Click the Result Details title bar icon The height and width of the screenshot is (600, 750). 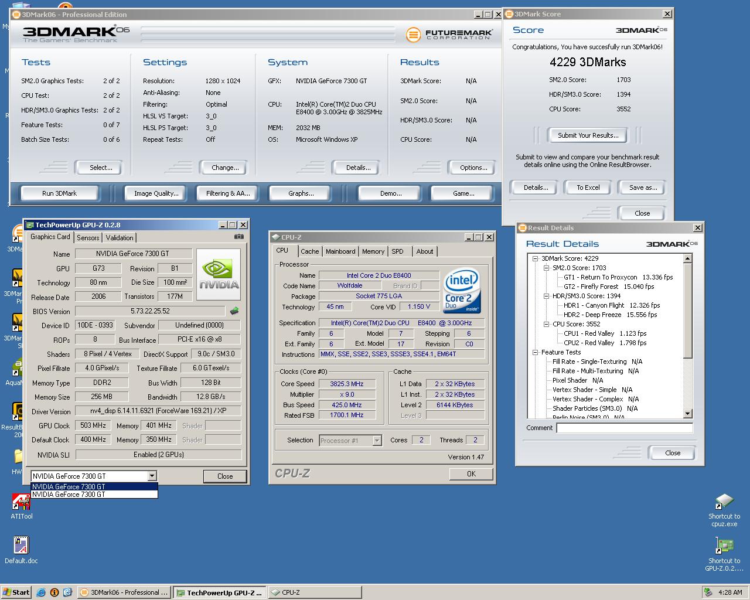[x=522, y=228]
